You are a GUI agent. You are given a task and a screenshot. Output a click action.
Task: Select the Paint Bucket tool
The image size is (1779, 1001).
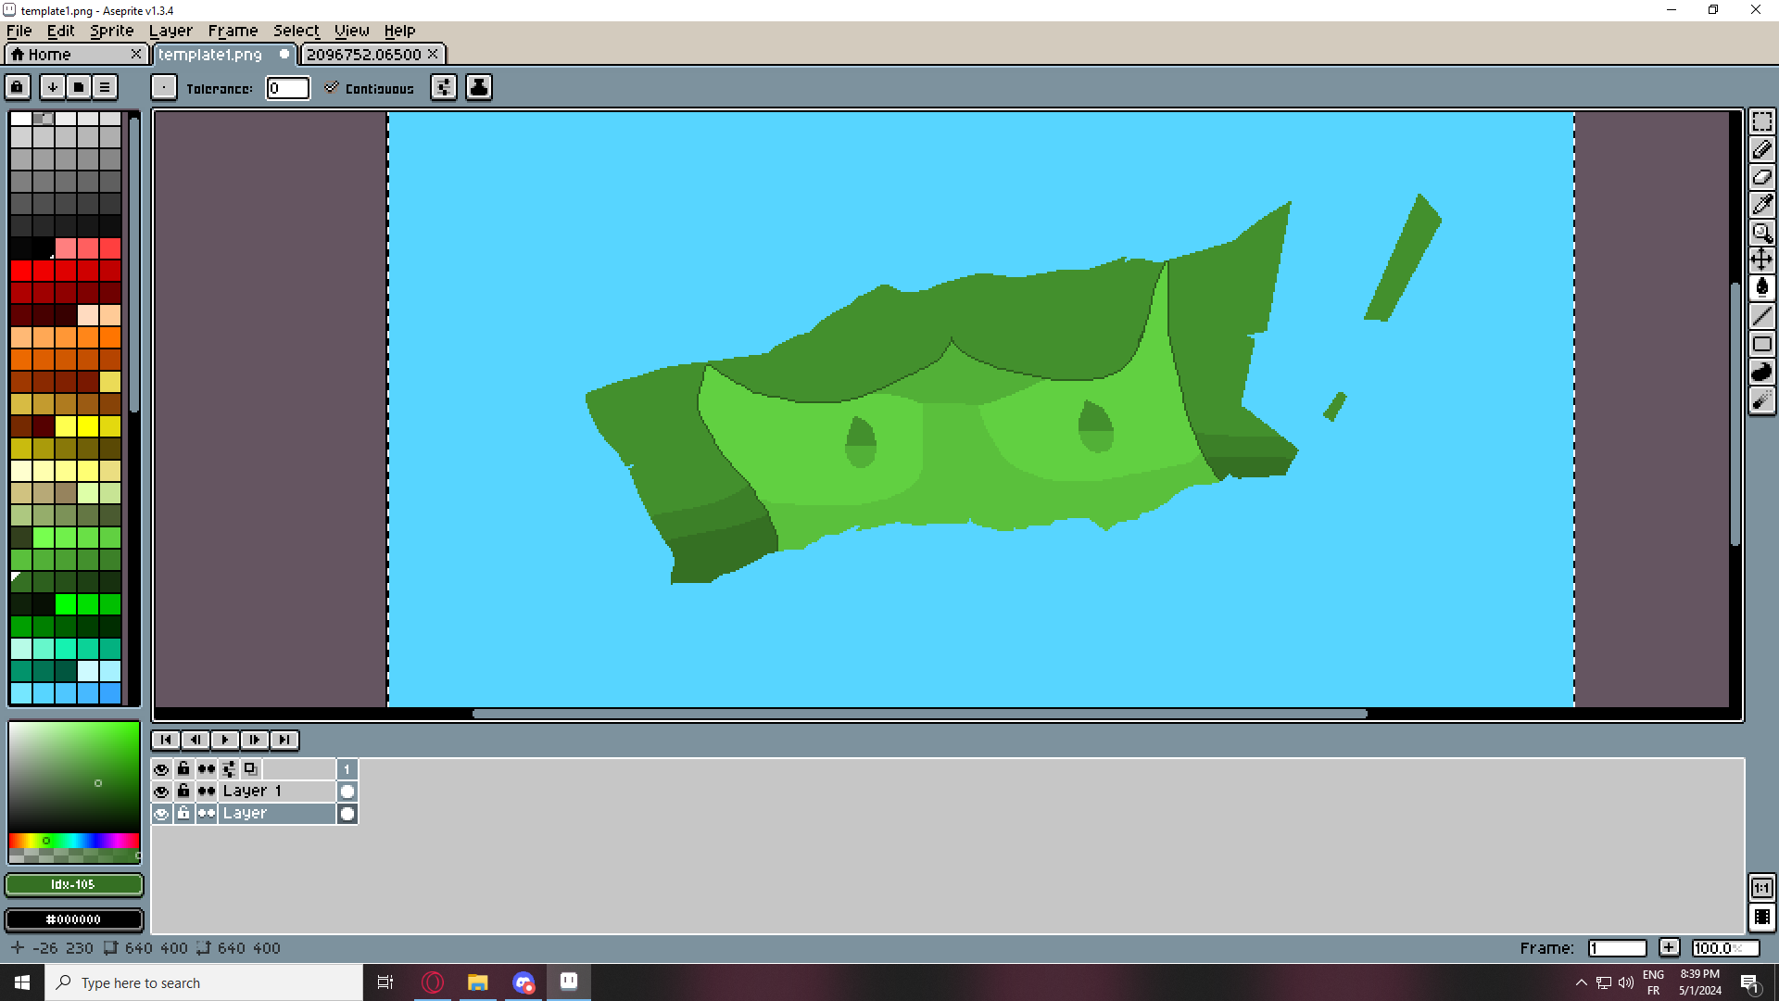point(1761,287)
